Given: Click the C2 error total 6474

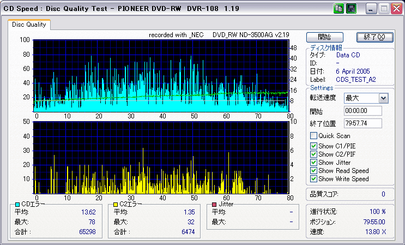Looking at the screenshot, I should pyautogui.click(x=188, y=231).
